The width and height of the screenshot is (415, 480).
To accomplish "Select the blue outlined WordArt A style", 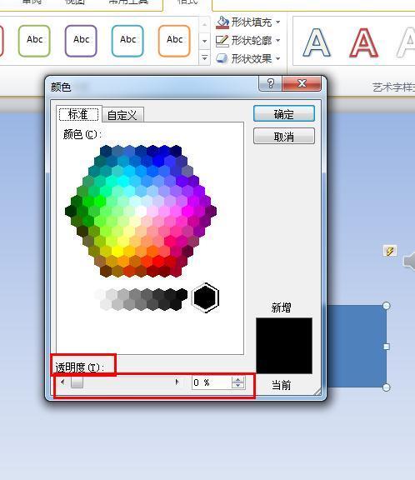I will (317, 42).
